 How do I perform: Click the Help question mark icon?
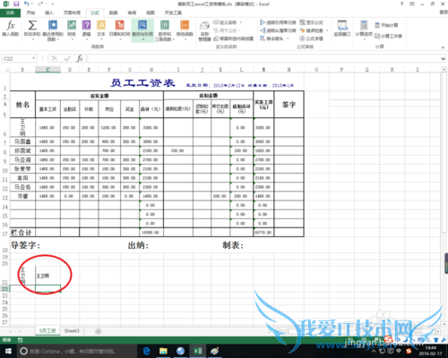click(x=401, y=4)
